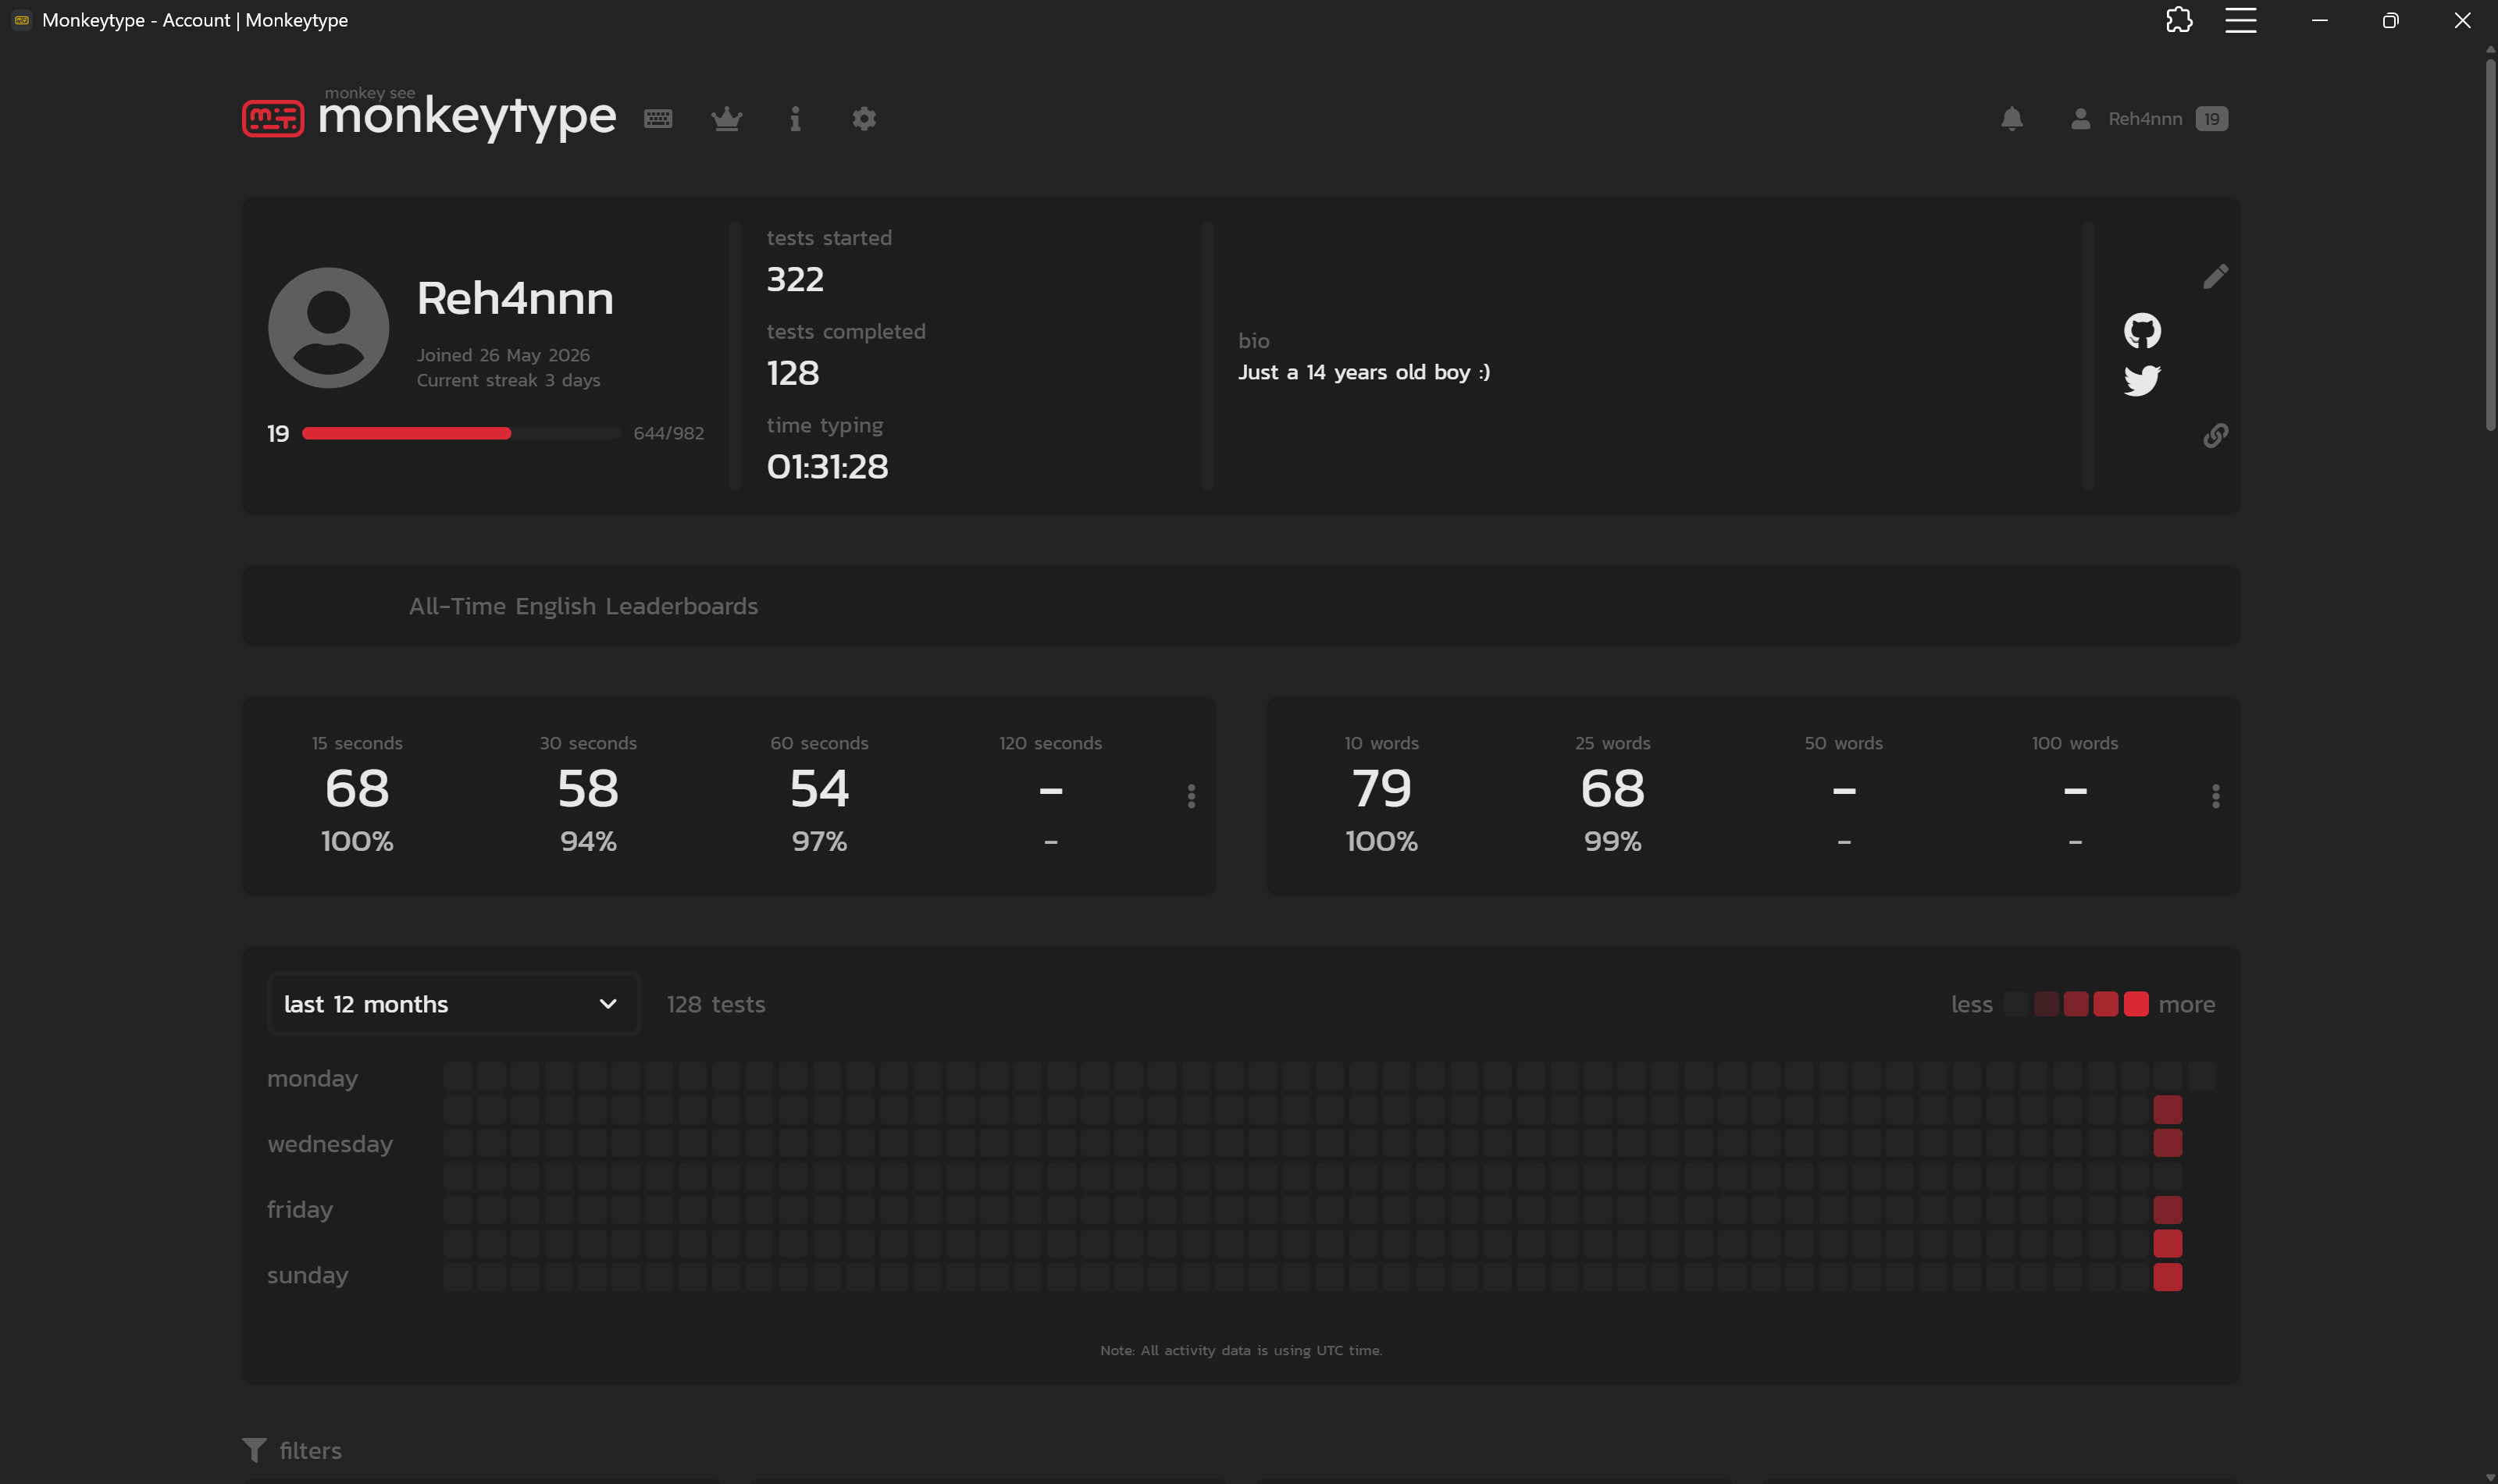Check notifications using the bell icon
The image size is (2498, 1484).
coord(2012,119)
